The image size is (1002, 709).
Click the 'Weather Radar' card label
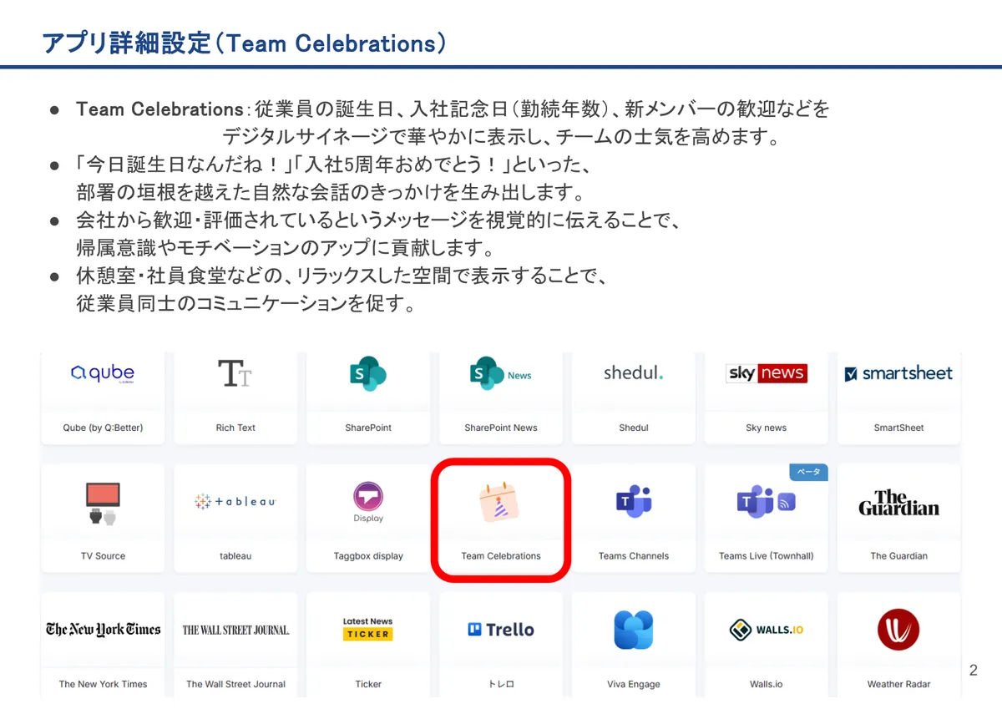(898, 684)
